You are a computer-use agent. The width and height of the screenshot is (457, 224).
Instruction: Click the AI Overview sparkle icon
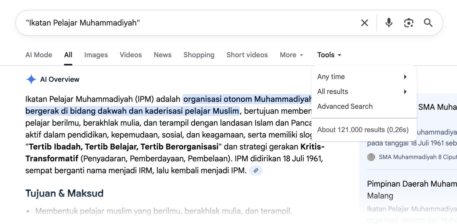click(31, 79)
